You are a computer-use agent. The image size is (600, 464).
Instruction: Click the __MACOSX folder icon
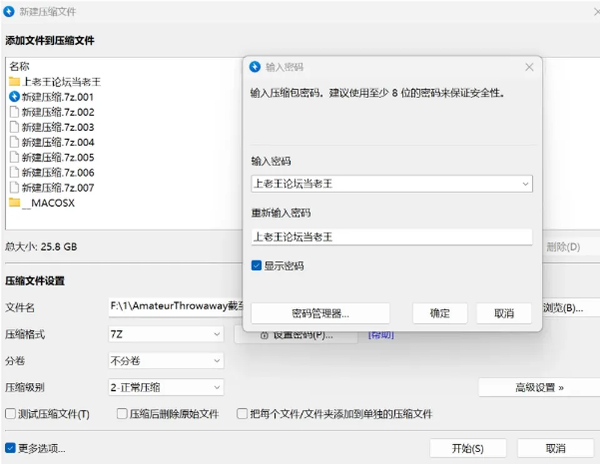pyautogui.click(x=14, y=202)
